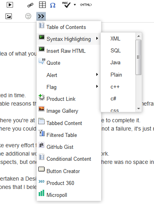154x204 pixels.
Task: Select the Button Creator menu entry
Action: tap(69, 171)
